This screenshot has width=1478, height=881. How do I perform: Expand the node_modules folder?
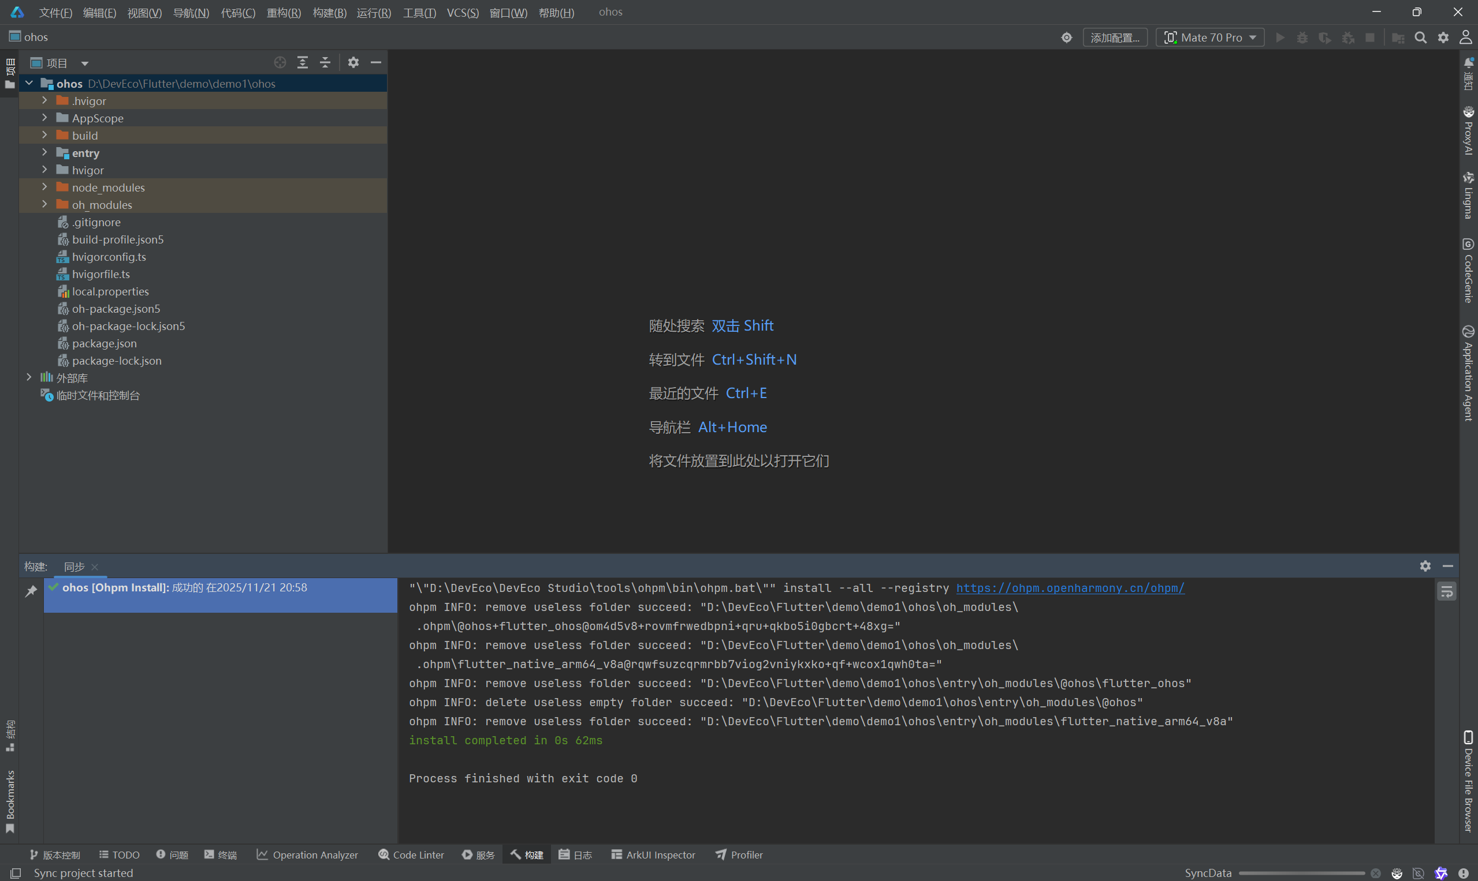click(44, 187)
